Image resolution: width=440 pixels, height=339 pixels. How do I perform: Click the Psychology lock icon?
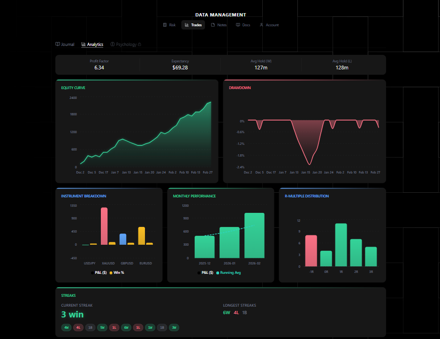coord(139,45)
